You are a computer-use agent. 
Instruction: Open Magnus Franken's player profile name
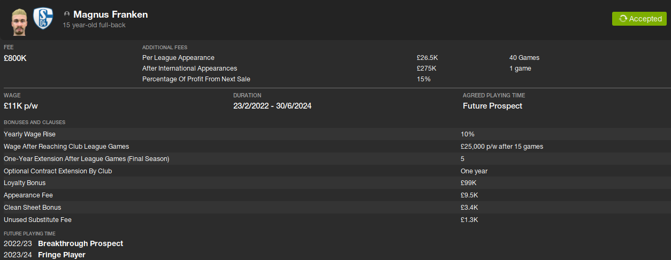(110, 14)
